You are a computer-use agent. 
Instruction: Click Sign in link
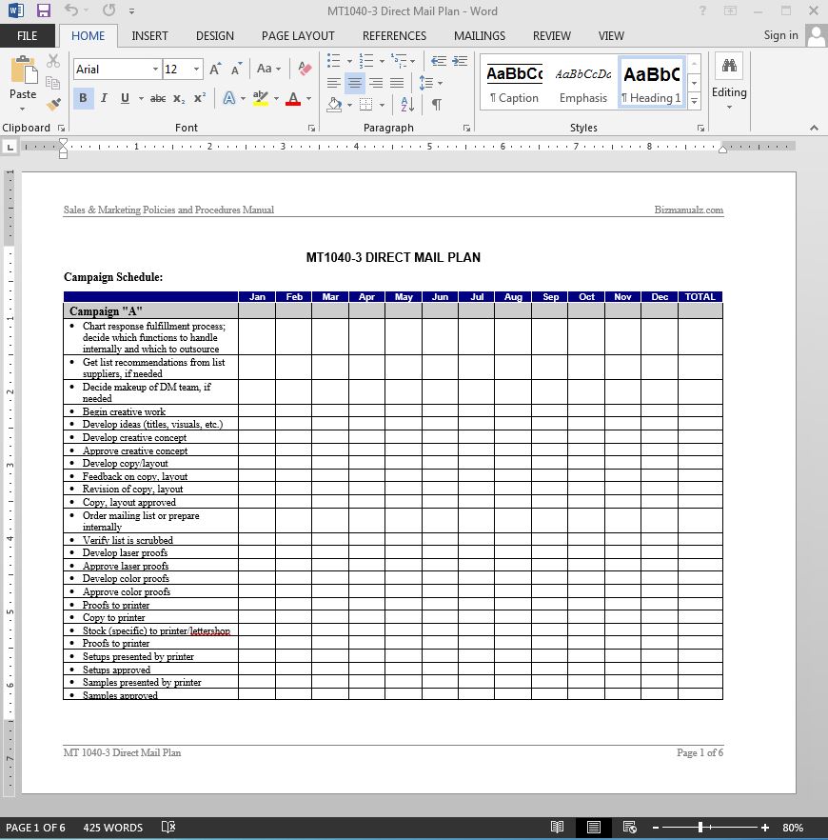(x=781, y=35)
